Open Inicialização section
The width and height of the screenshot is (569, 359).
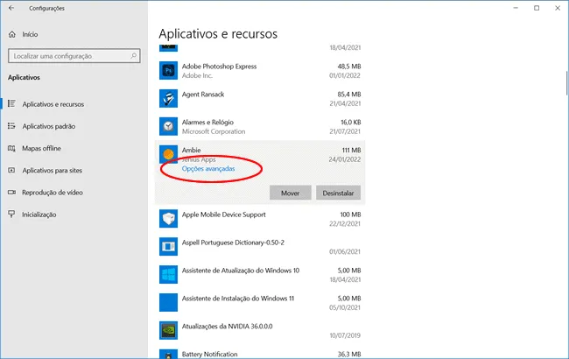(39, 215)
